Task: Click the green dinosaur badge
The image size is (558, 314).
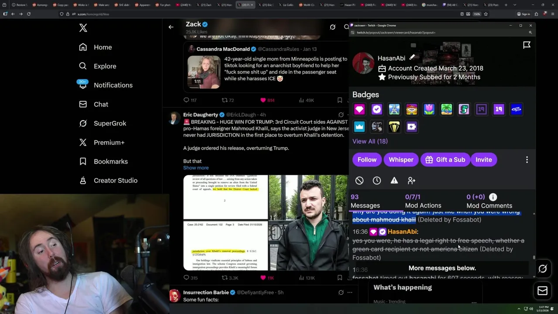Action: click(464, 109)
